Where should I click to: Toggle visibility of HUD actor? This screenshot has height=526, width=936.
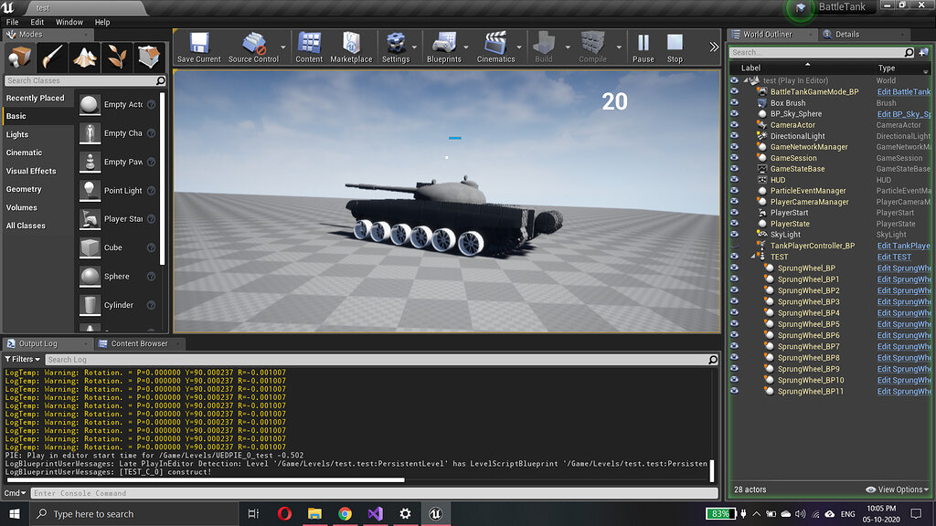tap(734, 180)
